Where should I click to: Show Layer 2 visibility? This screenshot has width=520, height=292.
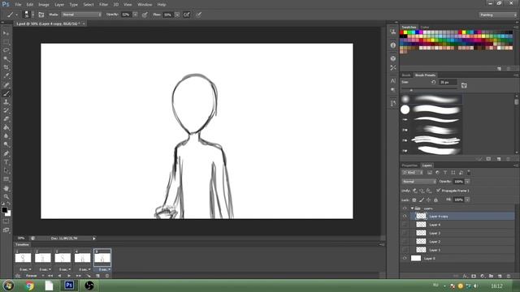[405, 242]
